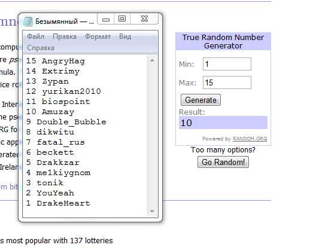Open the Файл menu
The width and height of the screenshot is (316, 248).
coord(35,36)
